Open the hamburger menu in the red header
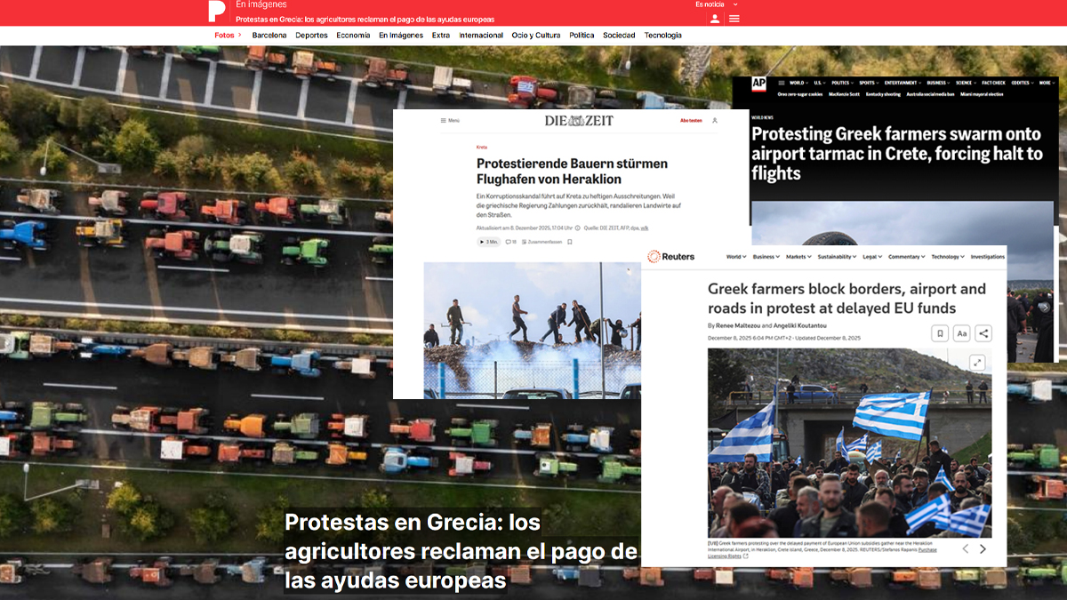 734,19
